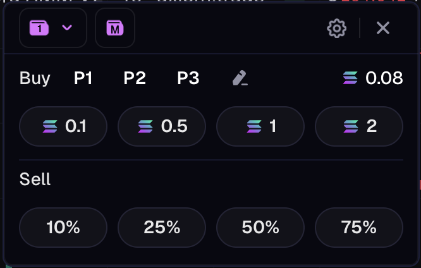Close the quick trade panel

click(x=383, y=28)
